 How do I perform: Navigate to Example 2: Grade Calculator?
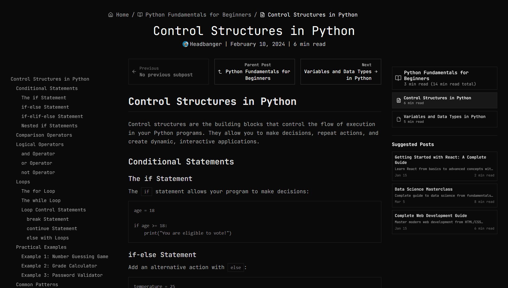click(59, 266)
